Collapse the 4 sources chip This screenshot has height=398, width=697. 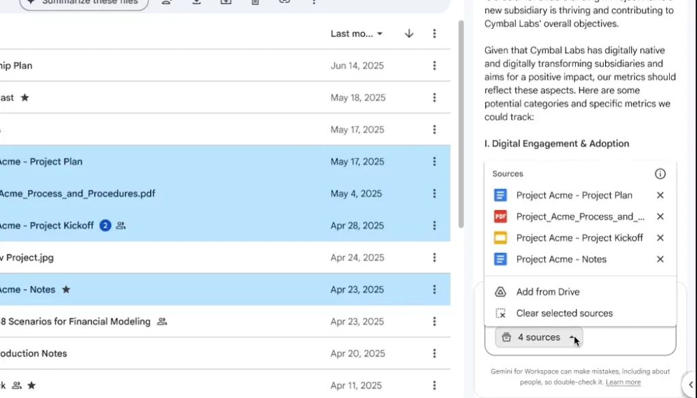[x=539, y=337]
